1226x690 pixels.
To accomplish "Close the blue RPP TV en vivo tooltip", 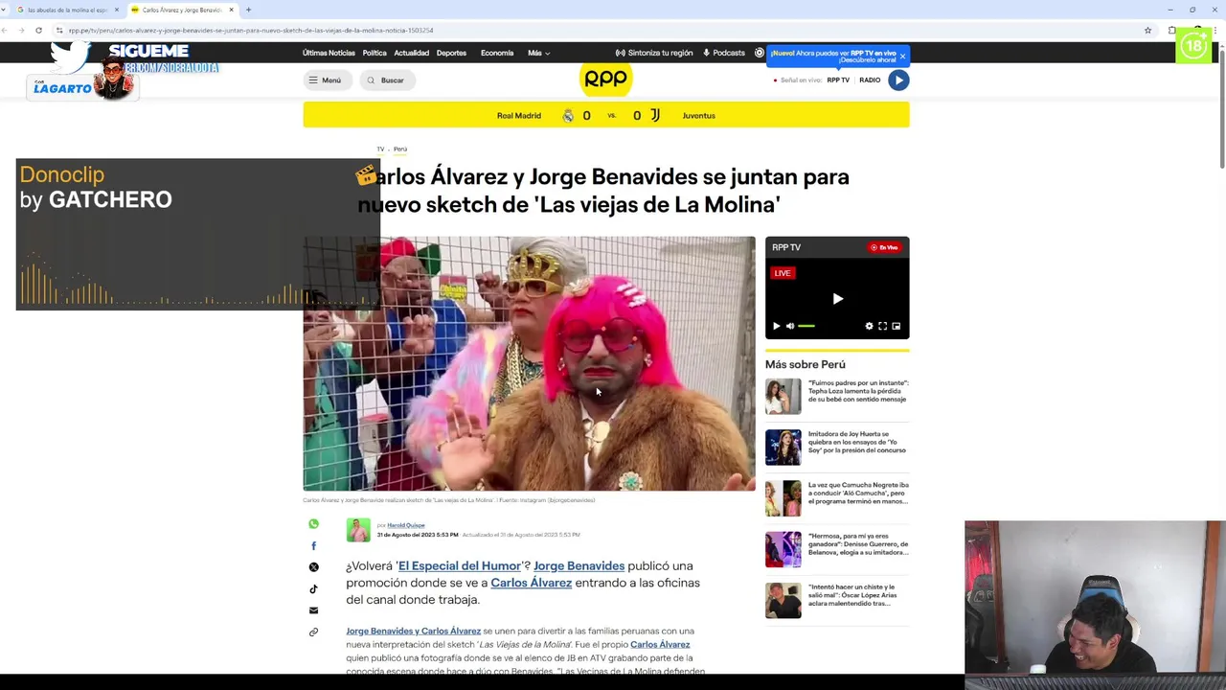I will pos(902,57).
